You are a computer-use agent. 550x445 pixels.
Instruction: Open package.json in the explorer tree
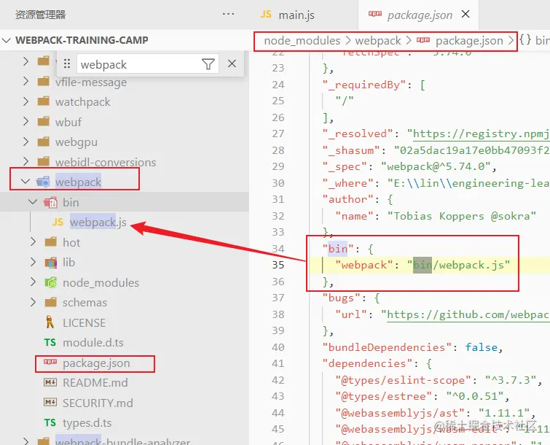point(96,363)
